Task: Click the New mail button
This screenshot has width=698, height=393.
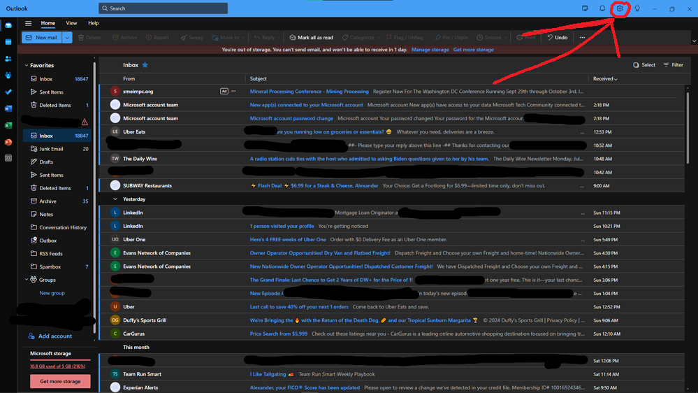Action: [42, 38]
